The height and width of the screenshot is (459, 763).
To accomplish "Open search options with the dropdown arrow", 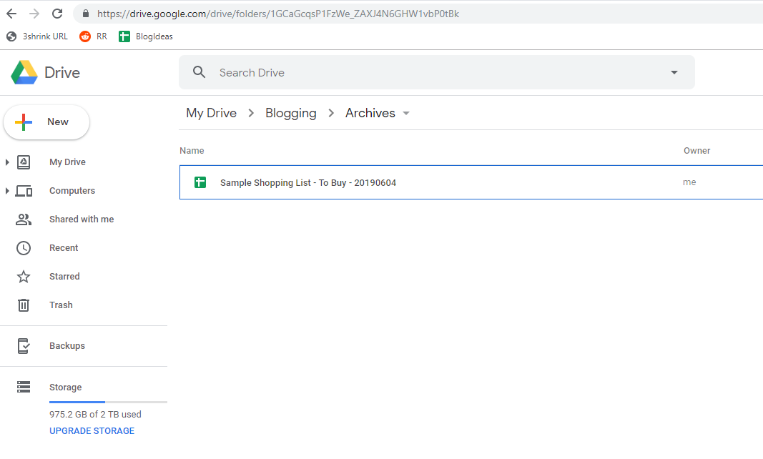I will [673, 71].
